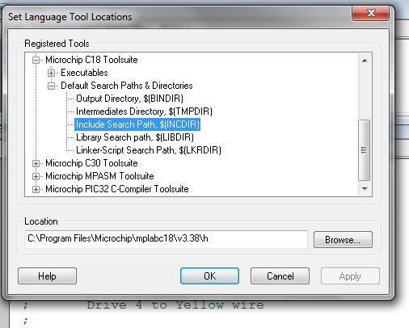The height and width of the screenshot is (328, 409).
Task: Expand the Microchip MPASM Toolsuite node
Action: (x=36, y=176)
